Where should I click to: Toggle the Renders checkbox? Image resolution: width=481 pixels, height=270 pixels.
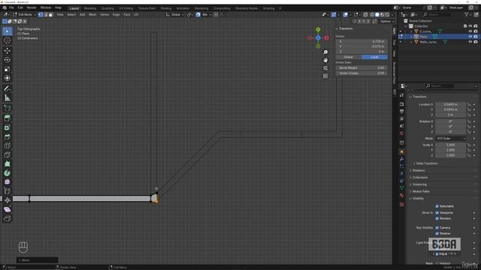click(437, 218)
